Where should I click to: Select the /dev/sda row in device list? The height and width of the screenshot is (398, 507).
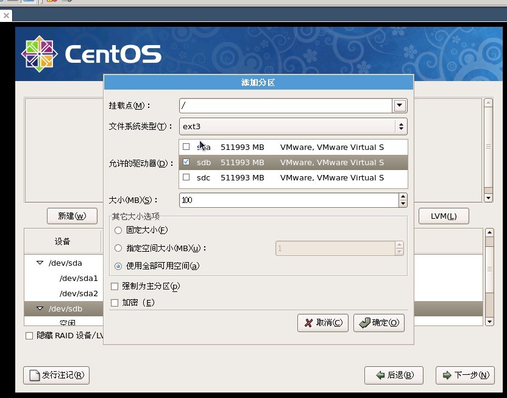[64, 263]
